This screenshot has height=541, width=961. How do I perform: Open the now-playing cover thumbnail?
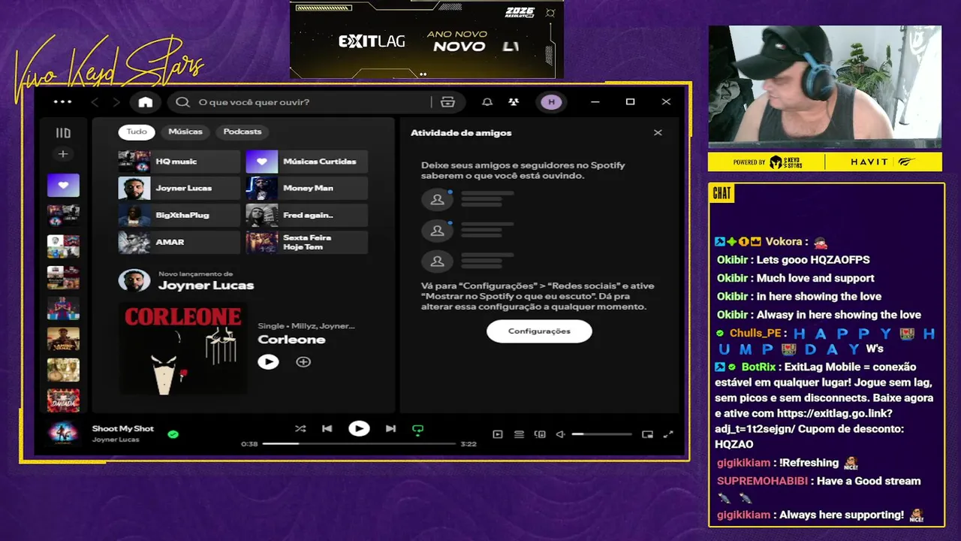point(63,434)
